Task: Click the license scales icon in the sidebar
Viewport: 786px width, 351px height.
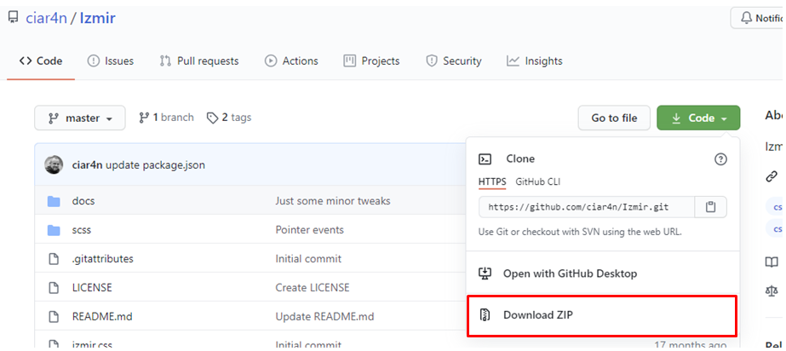Action: pos(772,291)
